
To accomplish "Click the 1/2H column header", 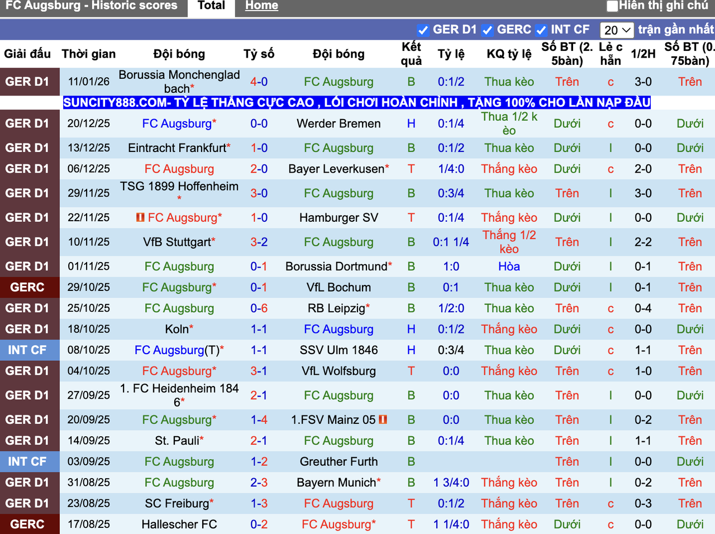I will tap(643, 54).
